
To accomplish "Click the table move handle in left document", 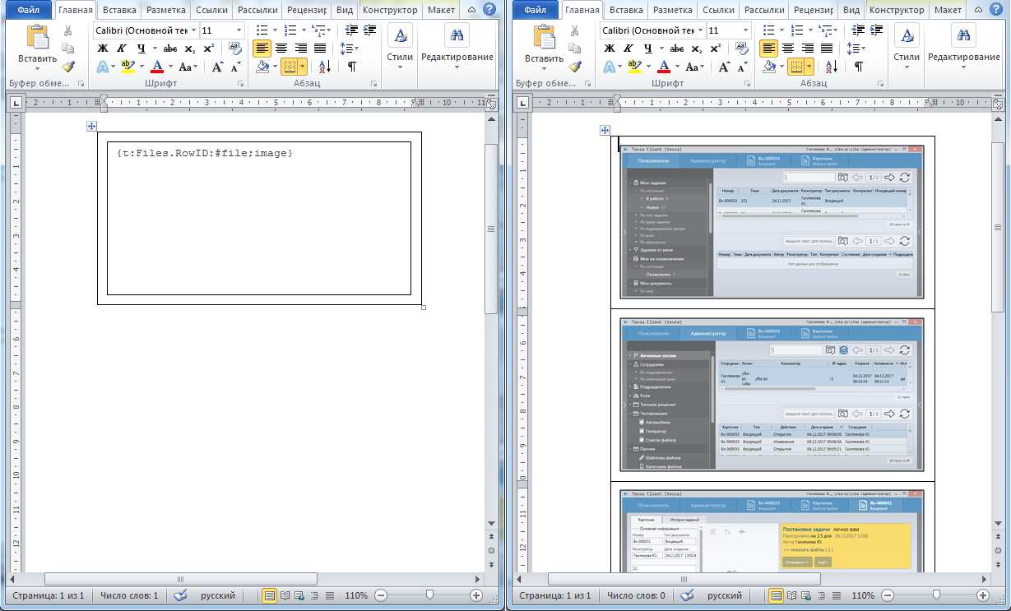I will coord(92,126).
